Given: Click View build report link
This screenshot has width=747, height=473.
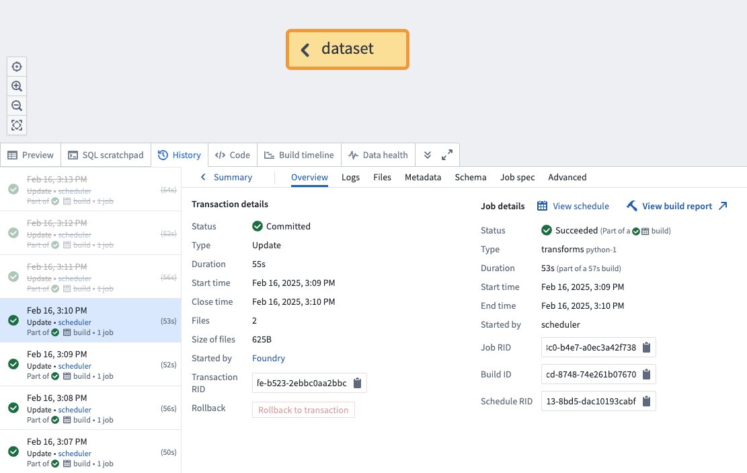Looking at the screenshot, I should click(x=677, y=206).
